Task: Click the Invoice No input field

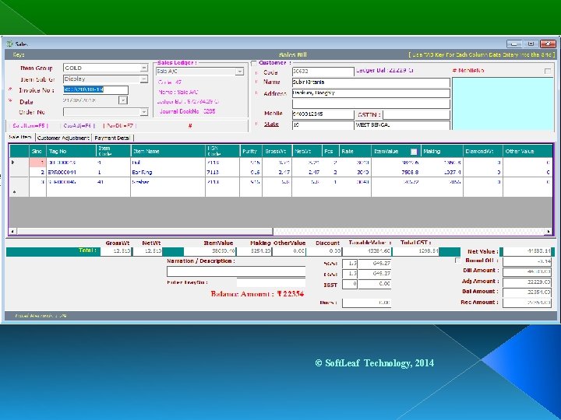Action: coord(96,89)
